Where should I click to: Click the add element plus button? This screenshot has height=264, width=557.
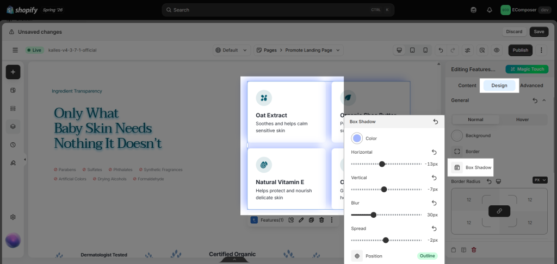coord(13,72)
